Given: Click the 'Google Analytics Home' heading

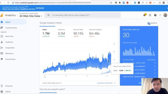Looking at the screenshot, I should [51, 23].
